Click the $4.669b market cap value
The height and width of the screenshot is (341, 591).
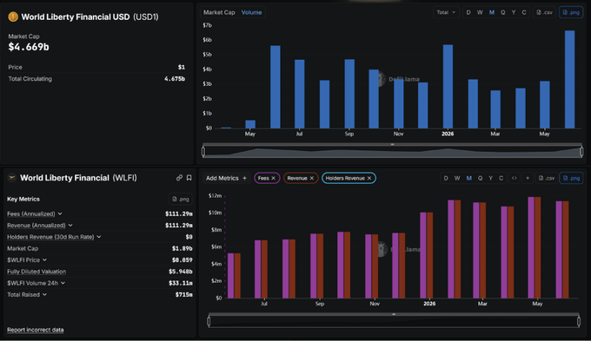tap(29, 47)
